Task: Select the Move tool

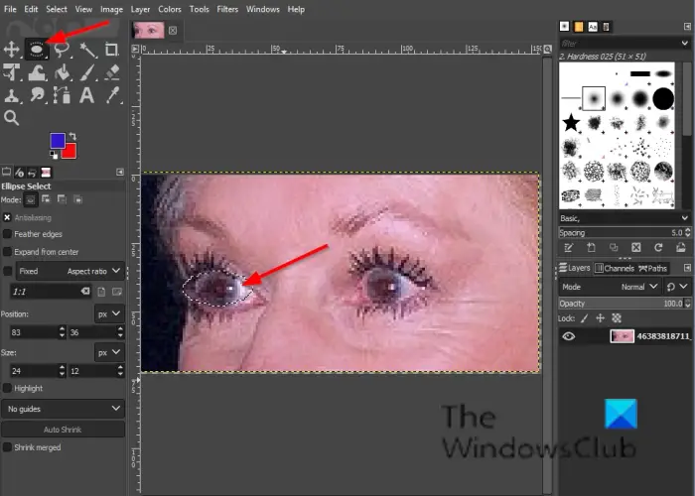Action: click(12, 50)
